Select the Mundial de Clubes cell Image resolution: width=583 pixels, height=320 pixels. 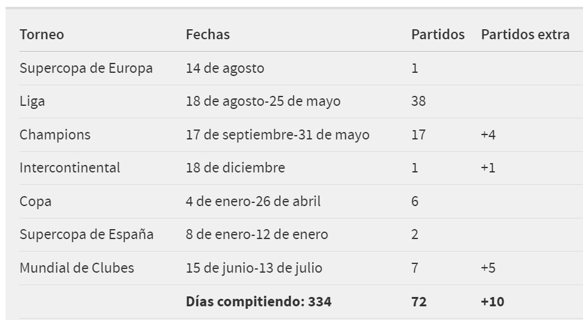pyautogui.click(x=77, y=268)
